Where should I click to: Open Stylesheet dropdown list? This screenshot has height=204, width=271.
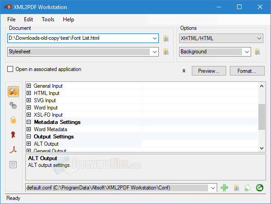pyautogui.click(x=155, y=52)
